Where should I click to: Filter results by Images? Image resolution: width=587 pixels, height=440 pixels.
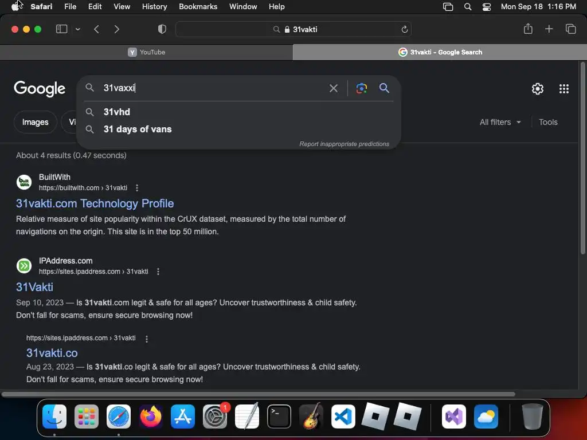click(35, 122)
